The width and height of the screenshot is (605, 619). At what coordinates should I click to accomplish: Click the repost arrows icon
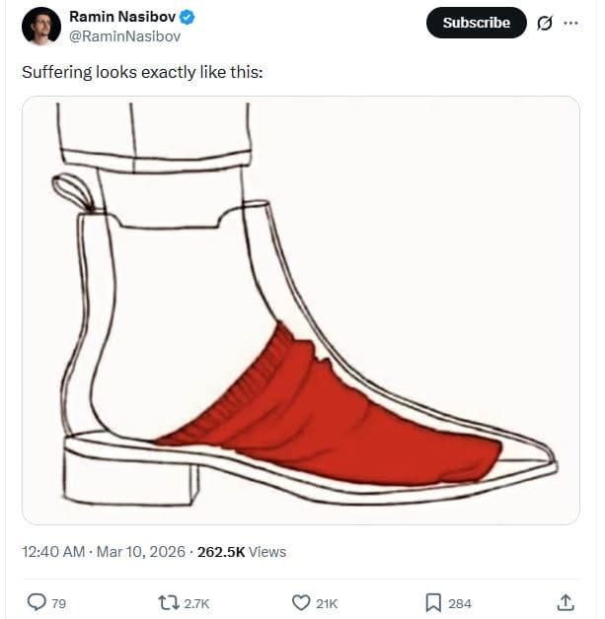pyautogui.click(x=168, y=602)
